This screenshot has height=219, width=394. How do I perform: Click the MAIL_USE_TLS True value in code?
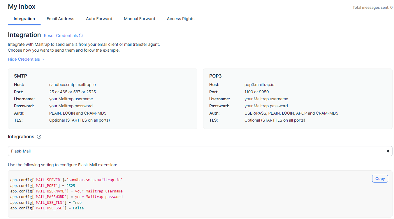(x=77, y=202)
